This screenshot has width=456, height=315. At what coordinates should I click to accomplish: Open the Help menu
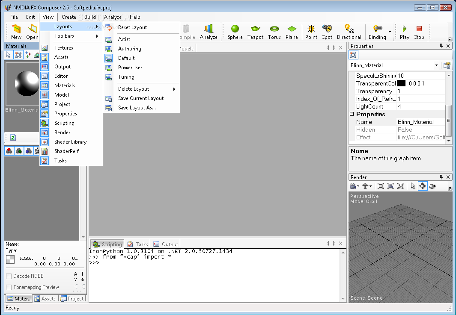[135, 17]
